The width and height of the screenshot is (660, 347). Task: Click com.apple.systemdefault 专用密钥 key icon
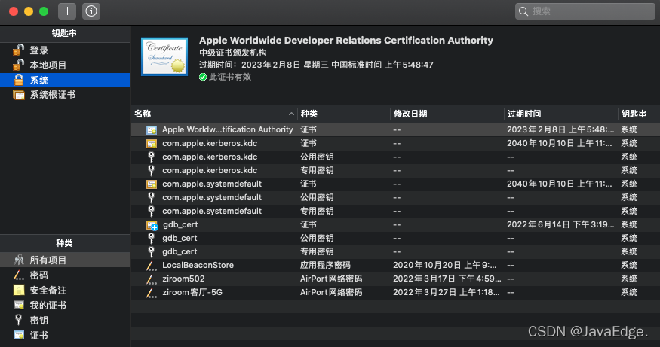point(151,211)
